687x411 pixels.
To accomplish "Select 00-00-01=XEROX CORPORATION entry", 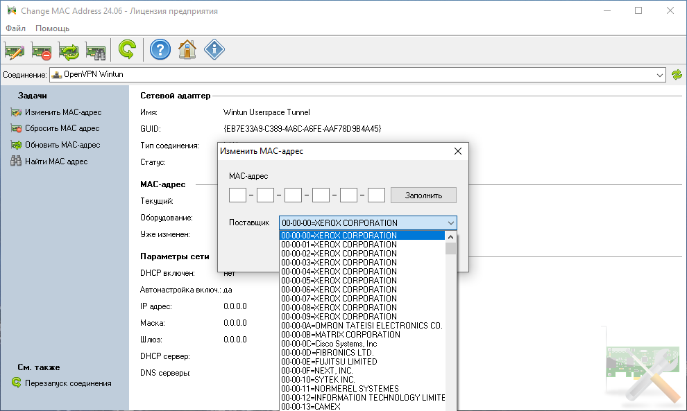I will click(x=362, y=245).
